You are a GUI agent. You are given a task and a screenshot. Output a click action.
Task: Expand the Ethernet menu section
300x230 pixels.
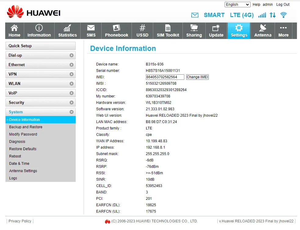tap(41, 65)
